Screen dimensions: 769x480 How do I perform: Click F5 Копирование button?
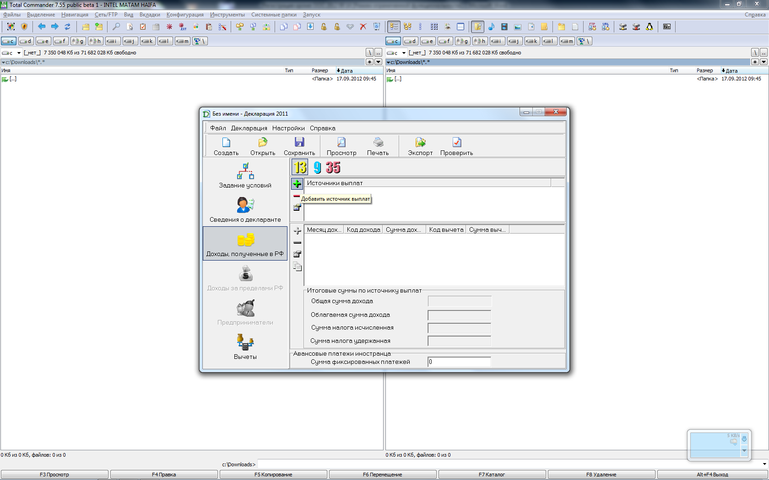(273, 475)
